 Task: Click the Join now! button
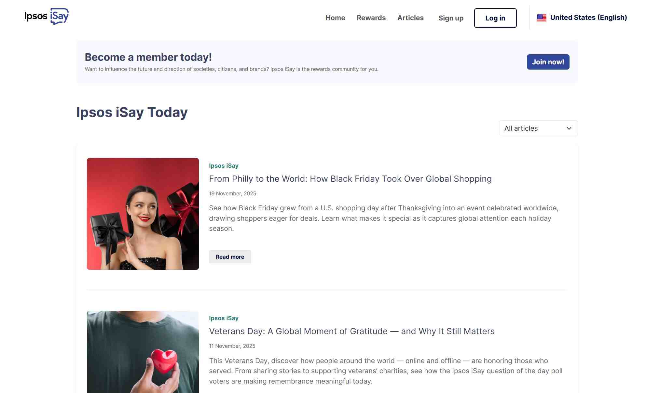tap(548, 62)
